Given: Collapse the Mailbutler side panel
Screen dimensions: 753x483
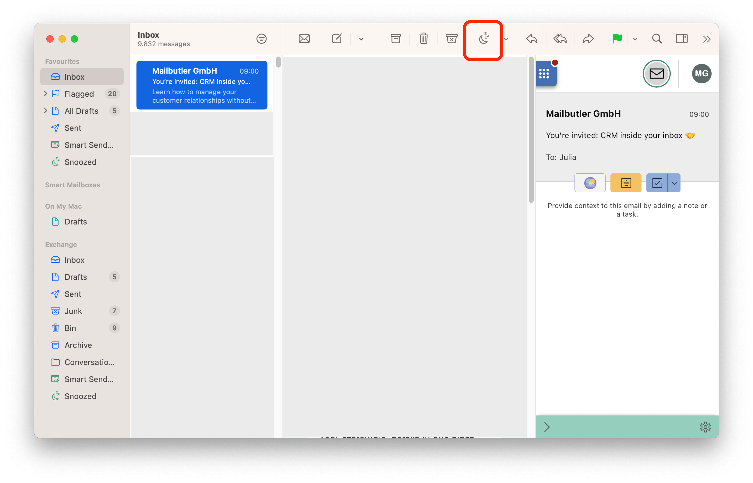Looking at the screenshot, I should pos(547,426).
